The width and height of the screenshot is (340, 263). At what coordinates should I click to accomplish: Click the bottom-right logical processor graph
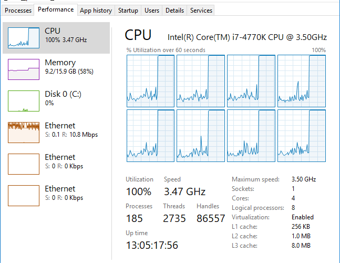point(302,135)
